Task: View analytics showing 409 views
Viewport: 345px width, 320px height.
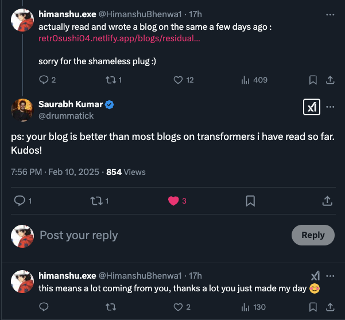Action: click(254, 80)
